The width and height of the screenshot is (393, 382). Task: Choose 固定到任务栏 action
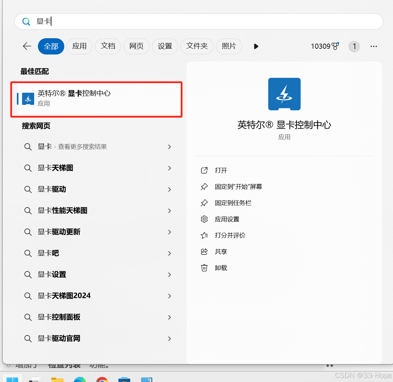233,203
